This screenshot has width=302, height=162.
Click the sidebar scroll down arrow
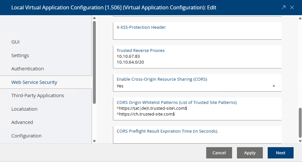94,141
